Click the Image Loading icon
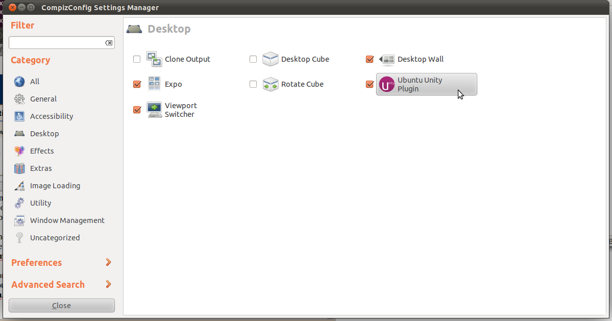612x321 pixels. [x=19, y=186]
